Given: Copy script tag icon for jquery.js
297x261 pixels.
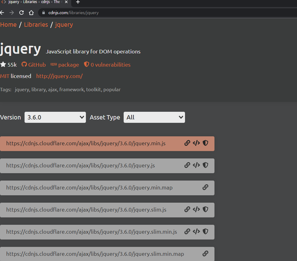Looking at the screenshot, I should pos(196,165).
